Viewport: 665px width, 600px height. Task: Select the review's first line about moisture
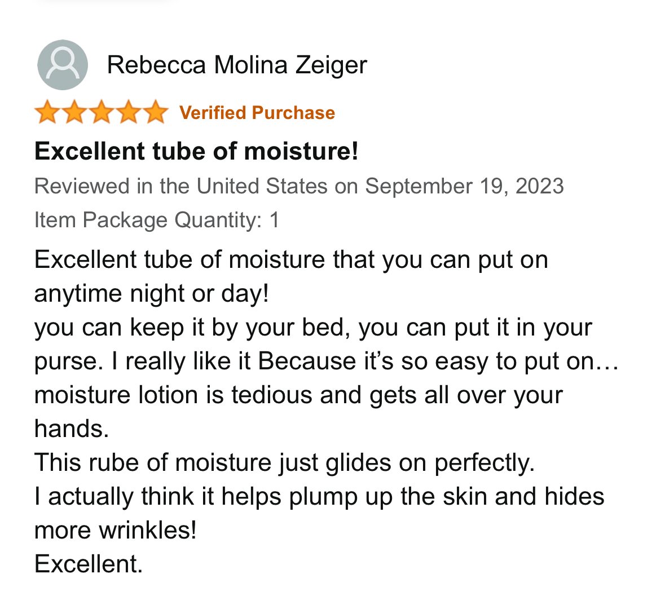tap(291, 259)
